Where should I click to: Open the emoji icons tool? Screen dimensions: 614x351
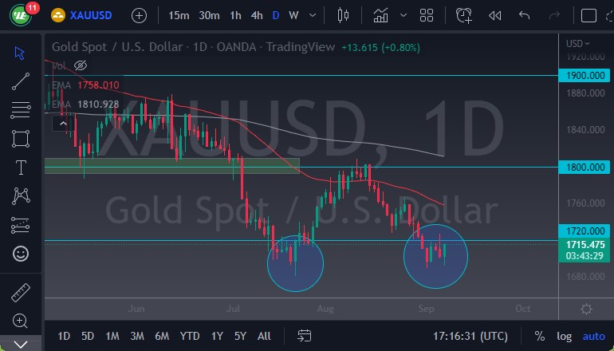(x=21, y=254)
